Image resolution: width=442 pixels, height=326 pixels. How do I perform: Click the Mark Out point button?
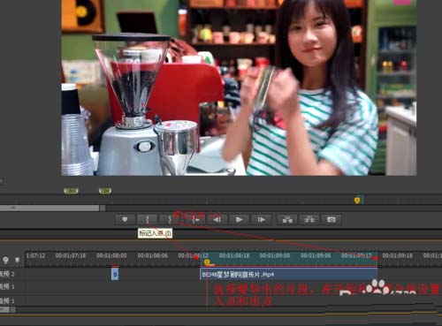coord(170,220)
